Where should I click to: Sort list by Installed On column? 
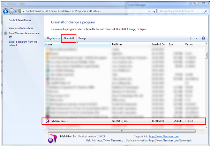(x=159, y=44)
